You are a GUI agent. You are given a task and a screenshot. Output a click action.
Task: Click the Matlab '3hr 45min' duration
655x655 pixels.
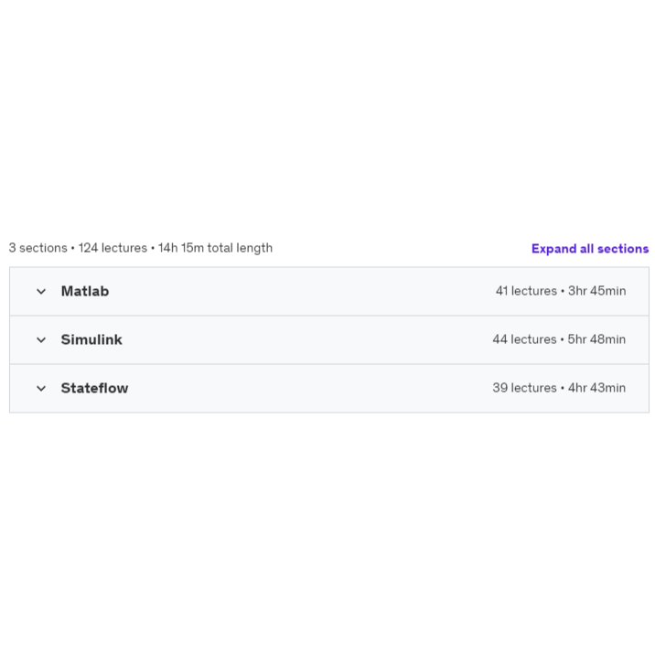pyautogui.click(x=596, y=292)
